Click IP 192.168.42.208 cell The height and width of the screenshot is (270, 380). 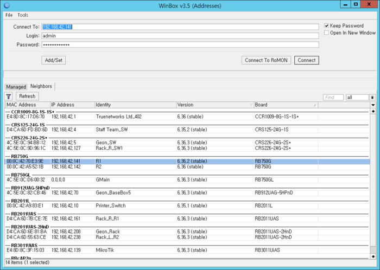pyautogui.click(x=66, y=232)
